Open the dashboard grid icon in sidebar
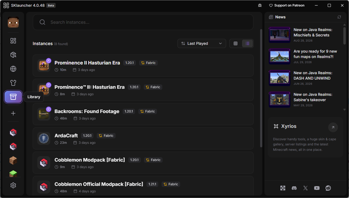This screenshot has height=198, width=349. (13, 41)
